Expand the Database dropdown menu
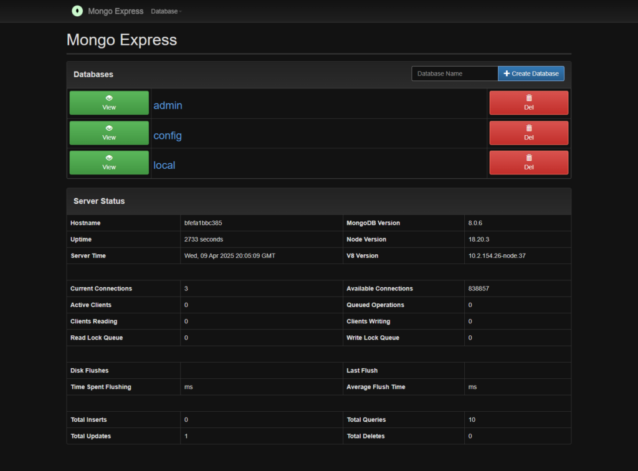 [x=166, y=11]
